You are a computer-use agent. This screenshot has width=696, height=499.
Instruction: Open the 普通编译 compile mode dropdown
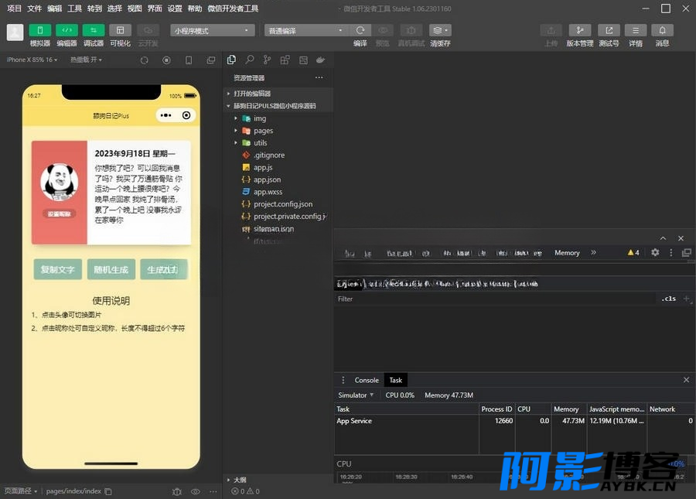click(x=305, y=30)
